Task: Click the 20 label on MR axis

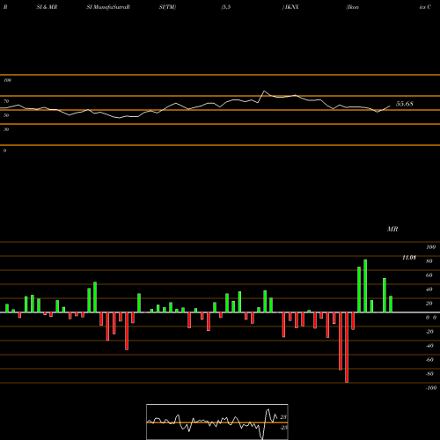Action: 429,304
